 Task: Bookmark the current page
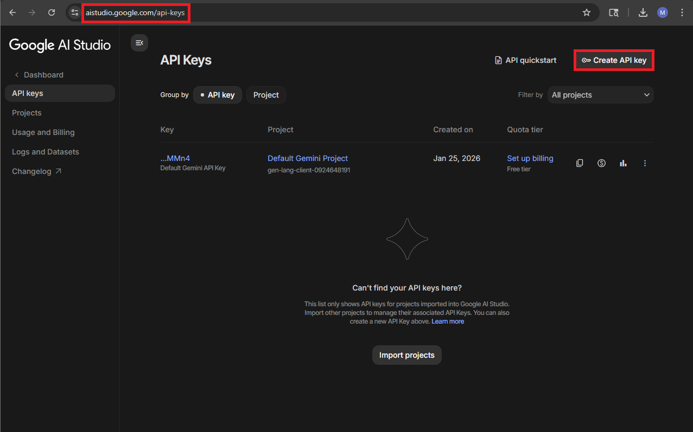pyautogui.click(x=586, y=12)
